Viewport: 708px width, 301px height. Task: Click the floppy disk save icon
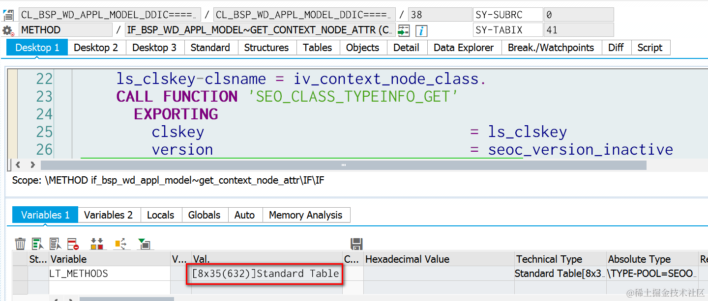point(356,244)
